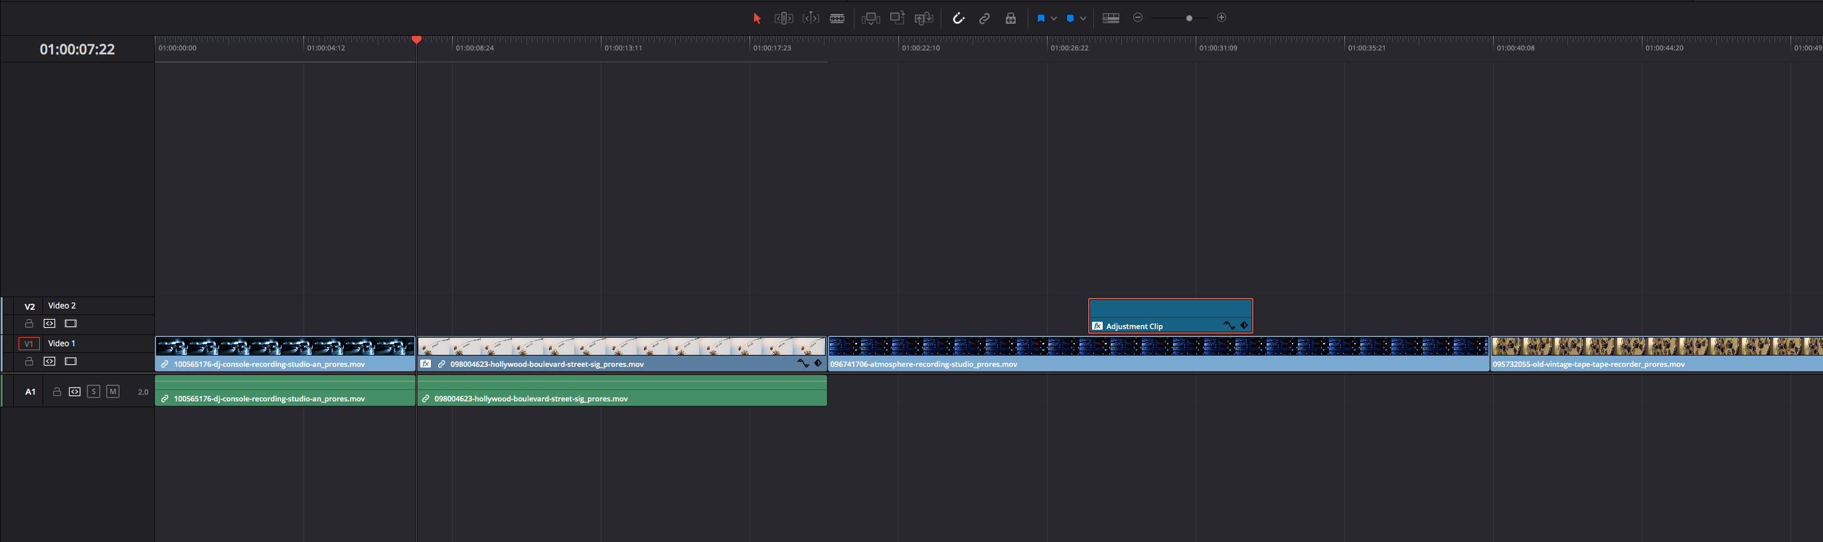Screen dimensions: 1823x542
Task: Lock the Video 2 track
Action: pos(29,324)
